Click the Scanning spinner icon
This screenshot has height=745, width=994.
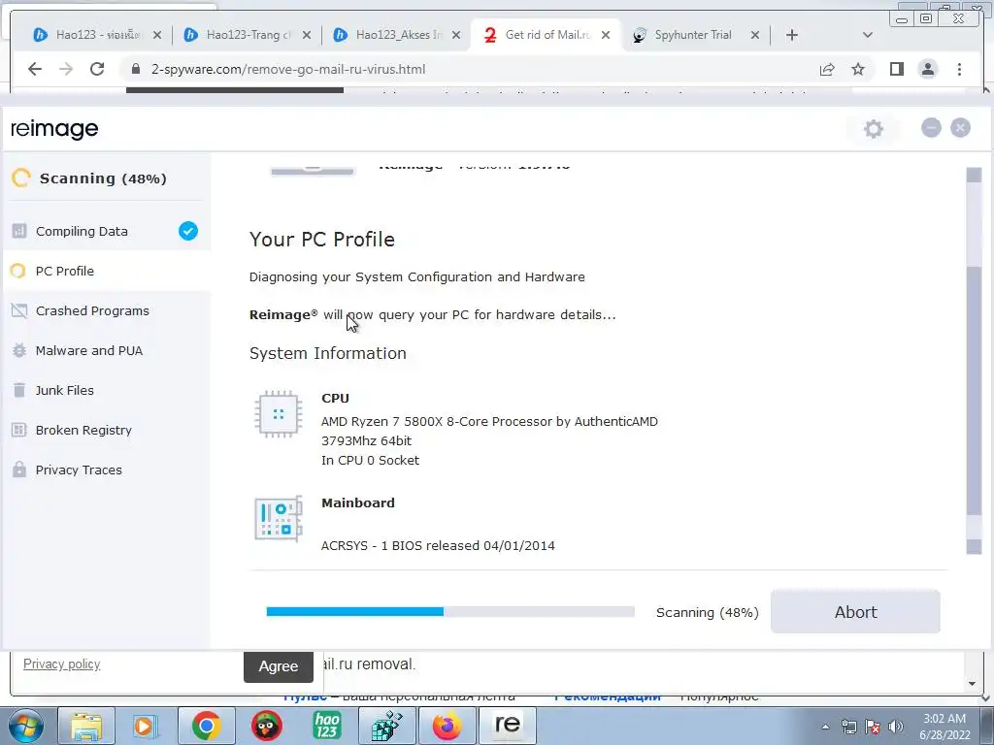(21, 178)
